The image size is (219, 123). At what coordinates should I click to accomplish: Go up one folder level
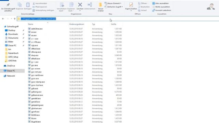coord(15,19)
